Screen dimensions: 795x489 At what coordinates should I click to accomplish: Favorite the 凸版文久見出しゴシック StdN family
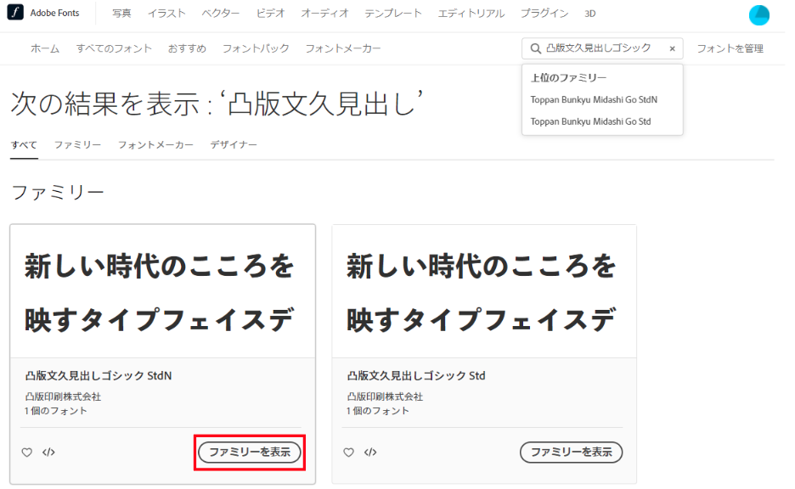pos(27,452)
